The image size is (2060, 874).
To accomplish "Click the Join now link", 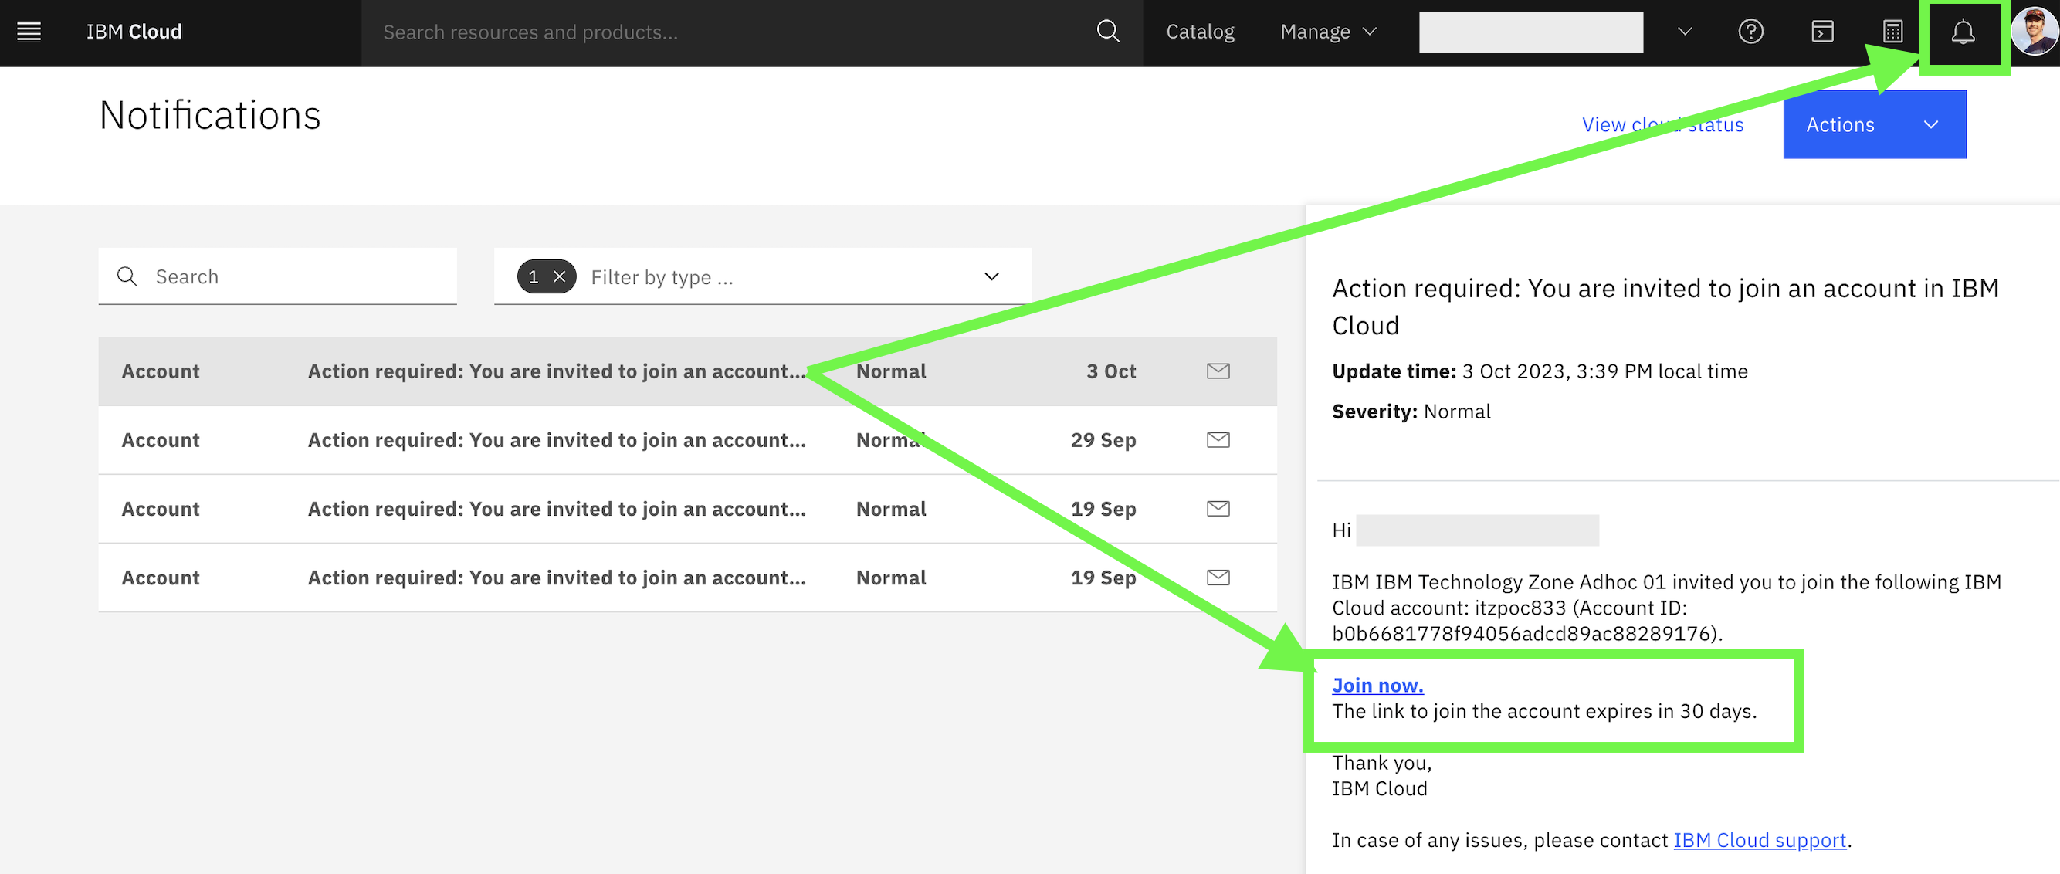I will 1377,686.
